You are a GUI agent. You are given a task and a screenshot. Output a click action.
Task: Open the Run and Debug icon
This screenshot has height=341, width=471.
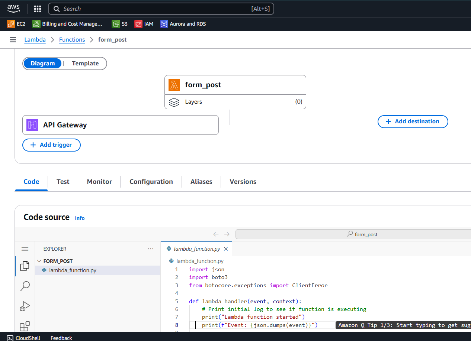tap(25, 306)
